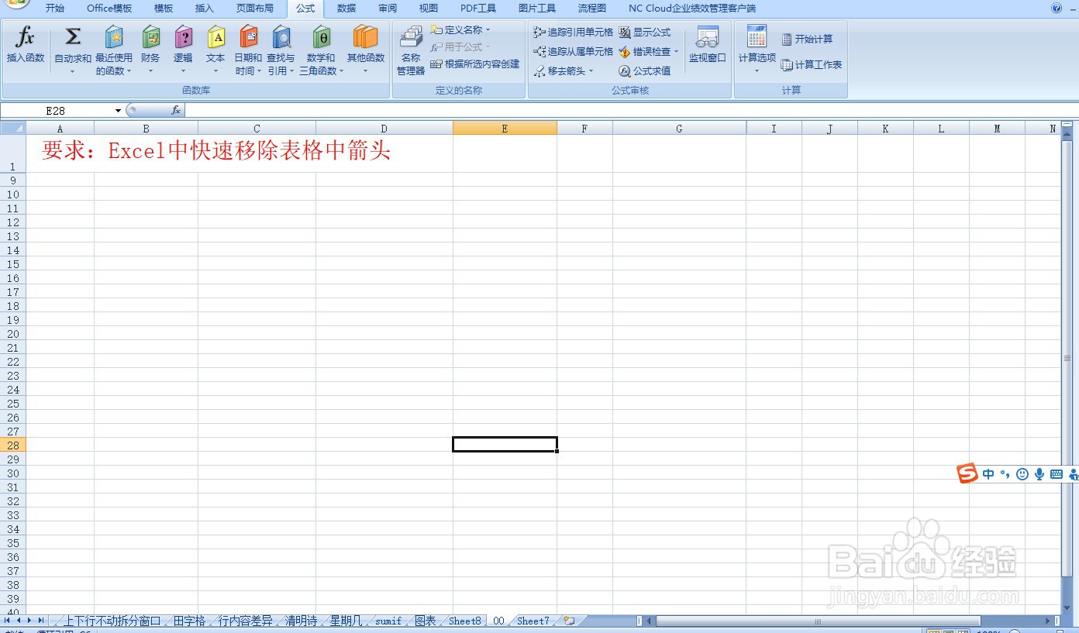This screenshot has width=1079, height=633.
Task: Open the Lookup and Reference (查找与引用) icon
Action: pyautogui.click(x=281, y=36)
